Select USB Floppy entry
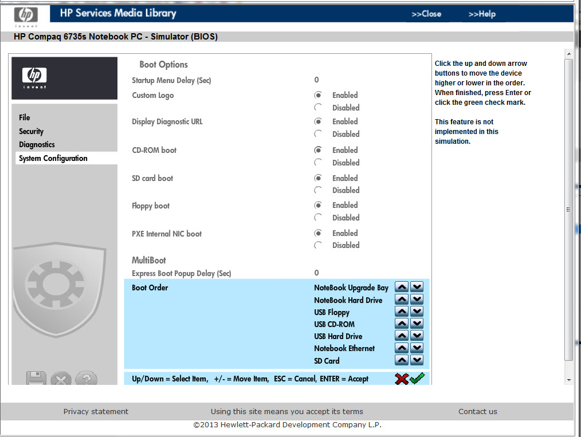 [x=332, y=313]
